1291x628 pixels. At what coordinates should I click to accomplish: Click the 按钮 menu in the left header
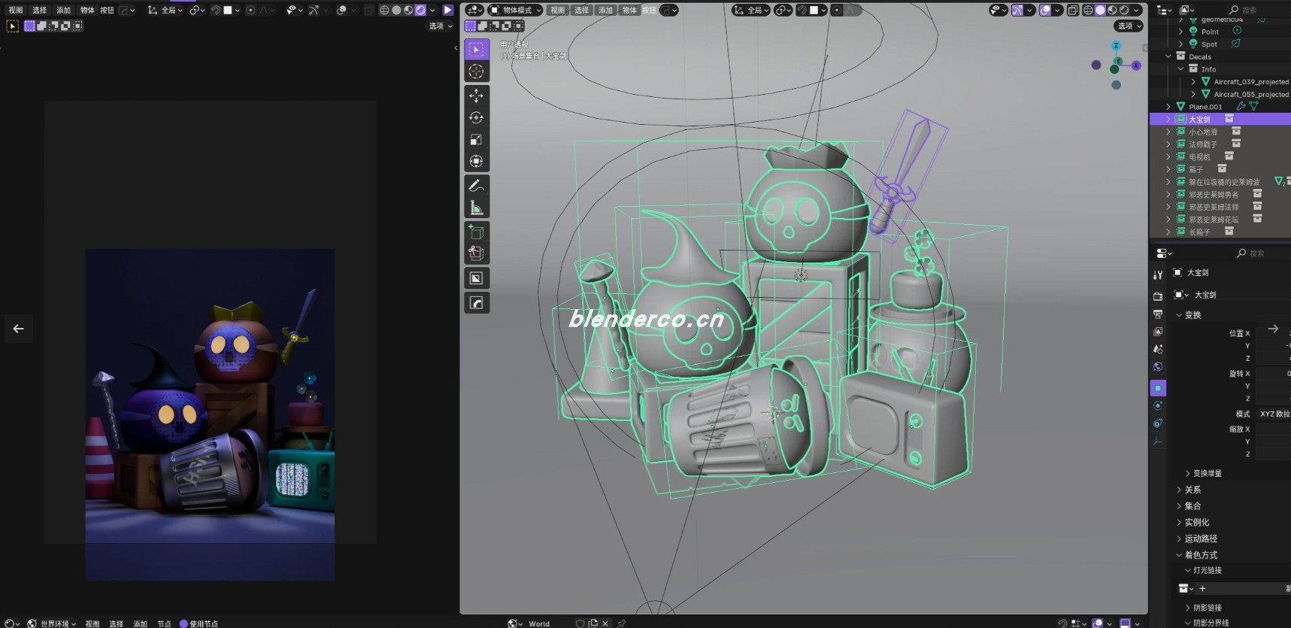coord(108,10)
